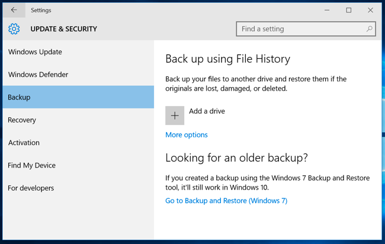
Task: Open the Recovery section
Action: (78, 120)
